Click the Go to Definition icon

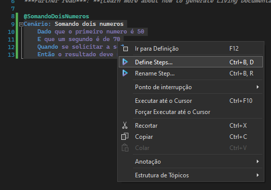[x=125, y=48]
